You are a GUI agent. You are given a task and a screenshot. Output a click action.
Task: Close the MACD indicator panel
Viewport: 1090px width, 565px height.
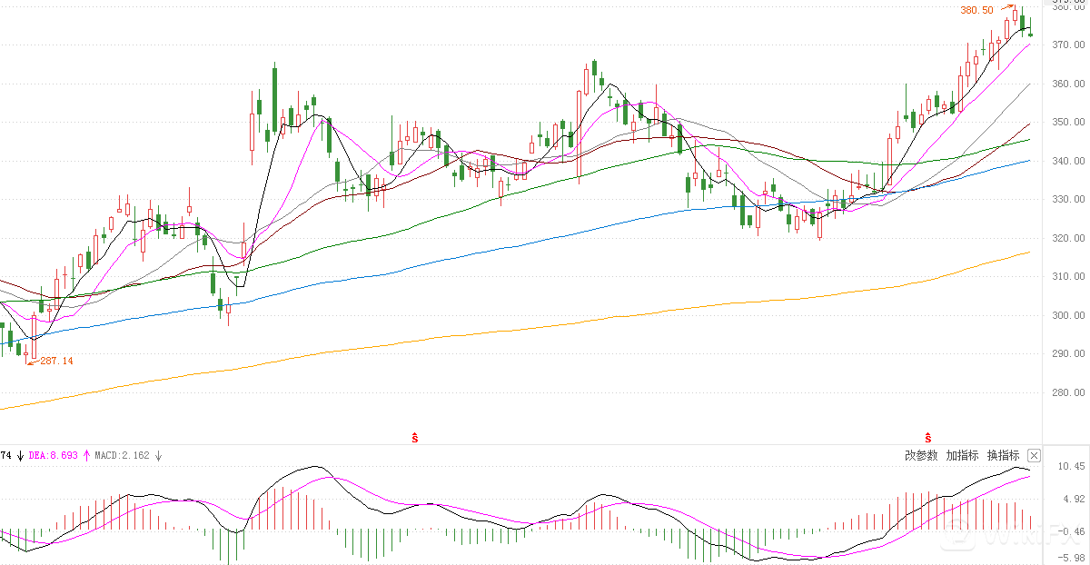(x=1034, y=455)
